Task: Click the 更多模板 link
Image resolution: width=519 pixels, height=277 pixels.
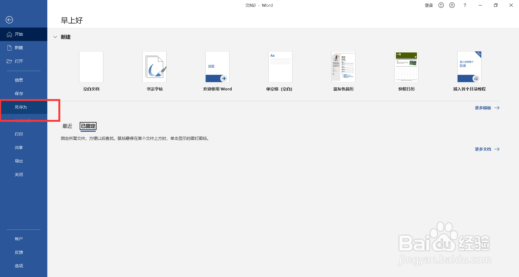Action: click(x=487, y=108)
